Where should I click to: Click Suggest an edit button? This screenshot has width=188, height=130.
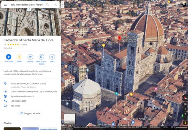[30, 113]
